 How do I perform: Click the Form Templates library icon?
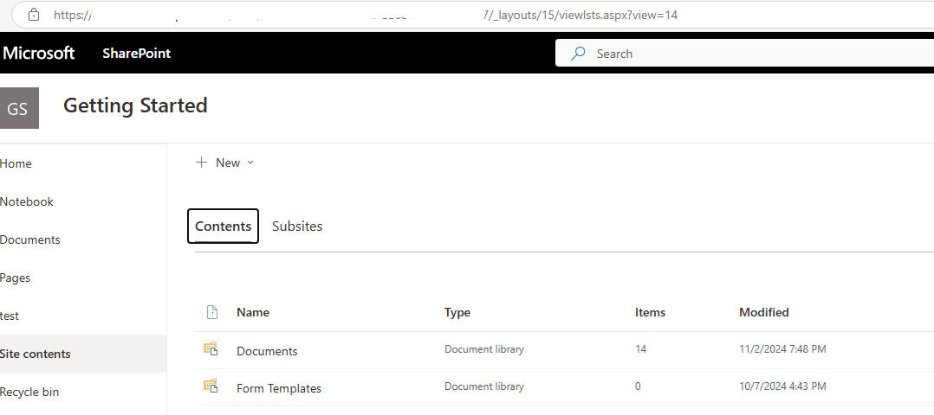tap(211, 386)
